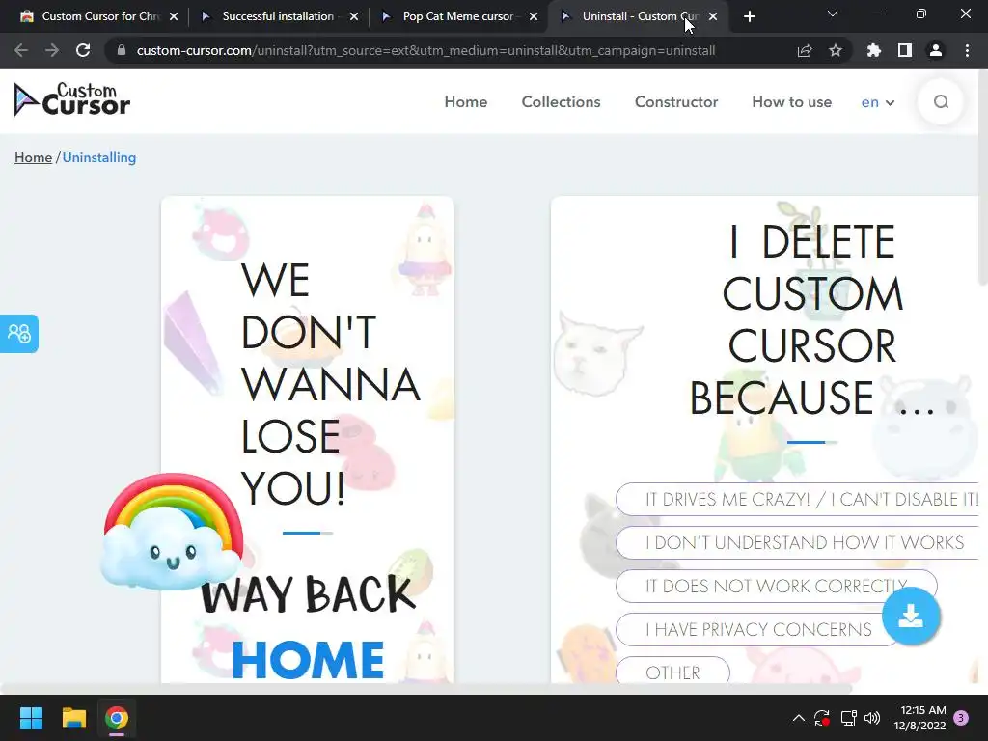Reload the page with the refresh icon
Viewport: 988px width, 741px height.
pyautogui.click(x=83, y=50)
